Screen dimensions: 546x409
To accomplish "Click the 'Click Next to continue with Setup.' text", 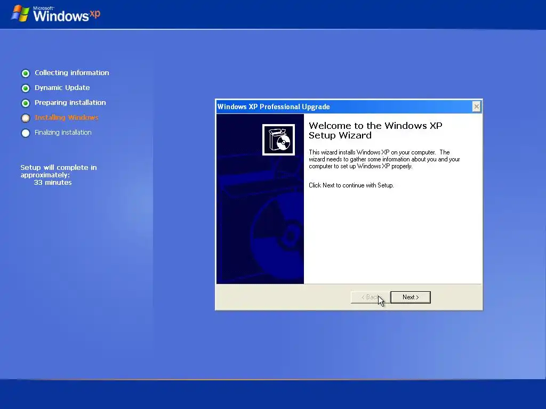I will (x=351, y=185).
